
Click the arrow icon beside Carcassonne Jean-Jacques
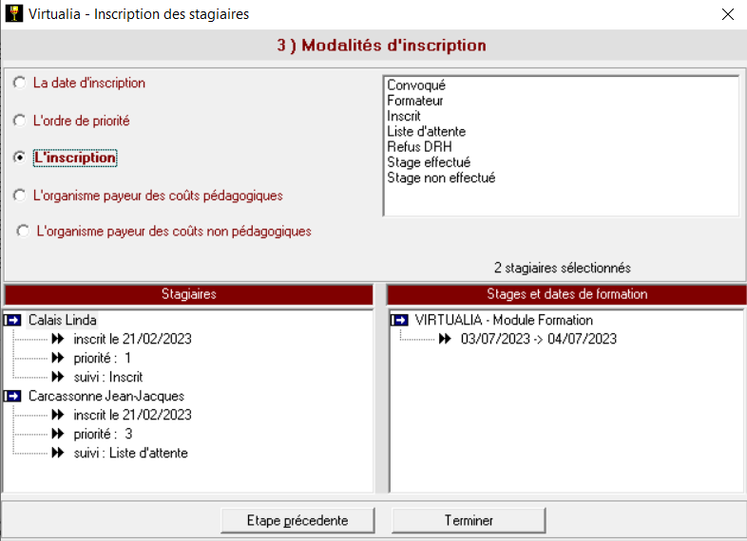[13, 396]
